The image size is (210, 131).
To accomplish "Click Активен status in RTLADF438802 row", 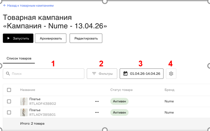I will click(119, 101).
